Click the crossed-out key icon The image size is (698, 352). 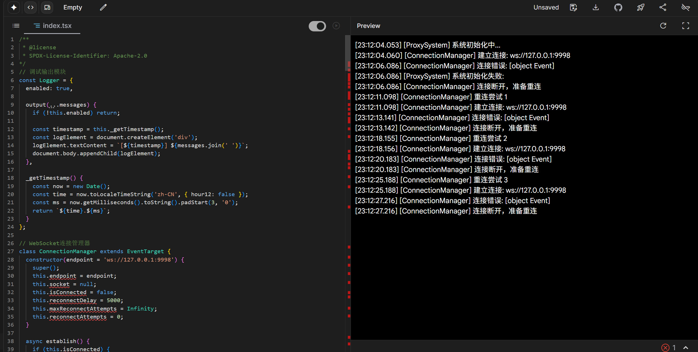point(686,7)
